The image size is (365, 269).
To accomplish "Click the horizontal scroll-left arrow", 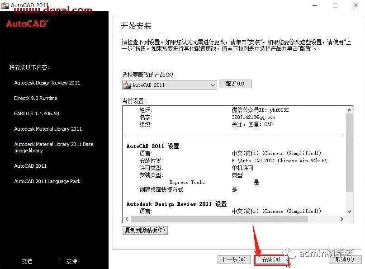I will point(127,219).
